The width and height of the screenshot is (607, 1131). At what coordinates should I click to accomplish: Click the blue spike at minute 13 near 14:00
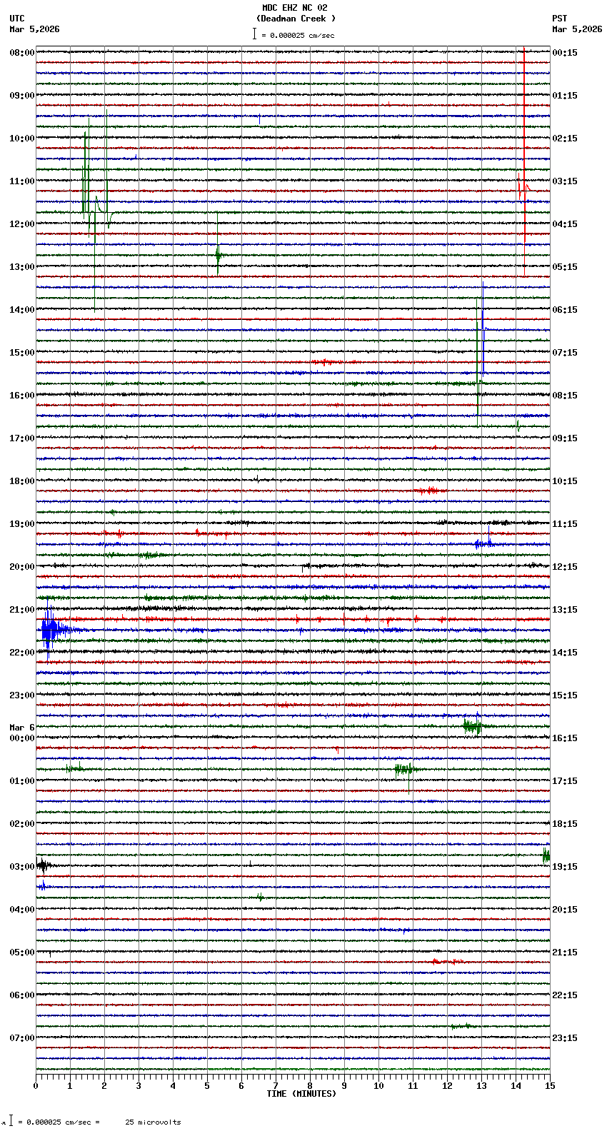[x=483, y=328]
